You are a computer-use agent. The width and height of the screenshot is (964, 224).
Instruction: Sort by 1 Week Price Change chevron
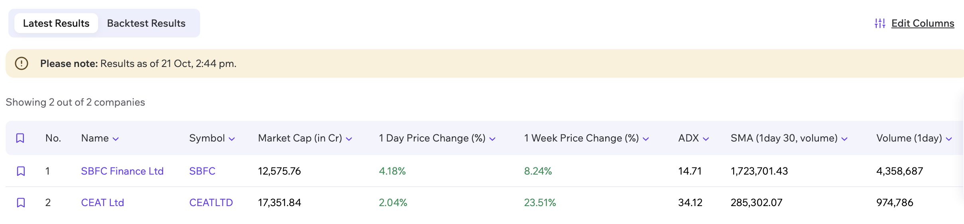(x=646, y=139)
